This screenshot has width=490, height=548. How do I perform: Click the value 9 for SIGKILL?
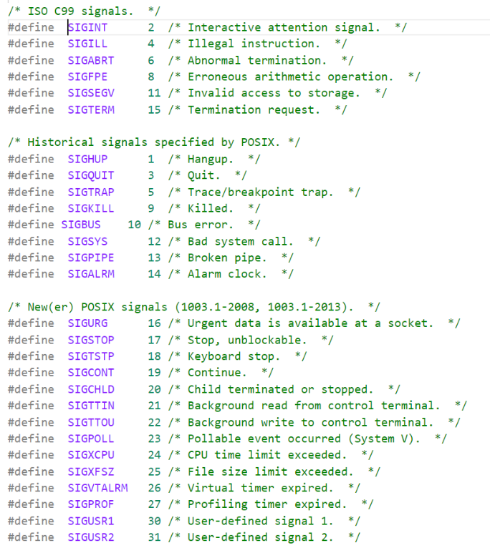[151, 208]
